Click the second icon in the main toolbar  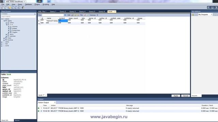(x=6, y=8)
